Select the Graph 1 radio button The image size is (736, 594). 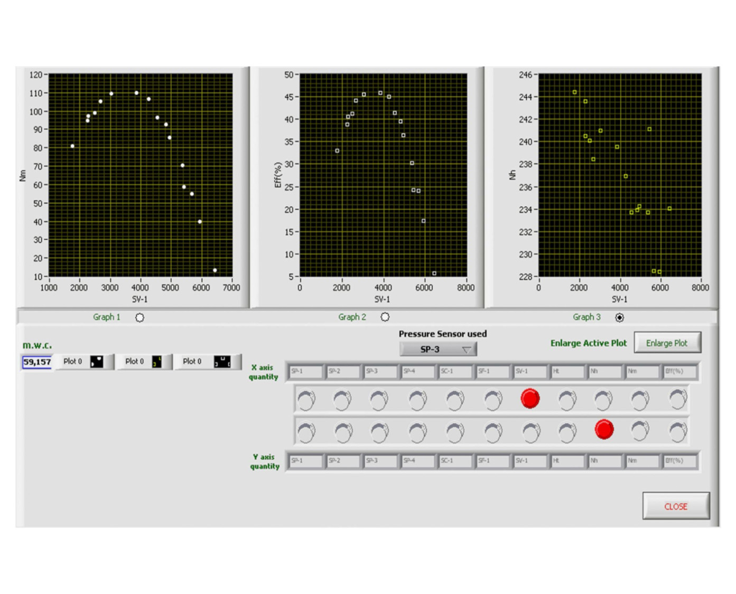[139, 317]
